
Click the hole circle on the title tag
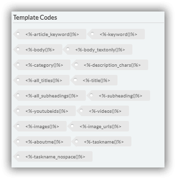click(x=75, y=80)
